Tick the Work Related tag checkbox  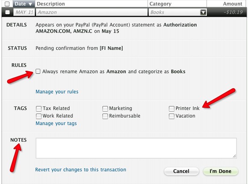click(38, 116)
